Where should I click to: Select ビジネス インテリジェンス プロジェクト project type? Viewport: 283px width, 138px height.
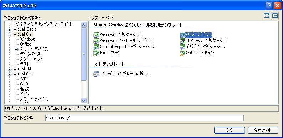(43, 24)
